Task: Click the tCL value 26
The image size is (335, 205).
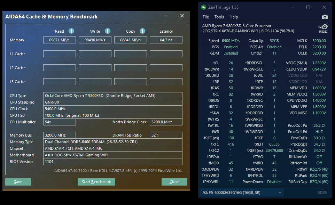Action: coord(231,63)
